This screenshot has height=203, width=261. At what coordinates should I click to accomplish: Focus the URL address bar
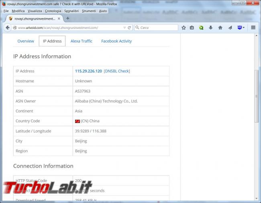(x=70, y=28)
